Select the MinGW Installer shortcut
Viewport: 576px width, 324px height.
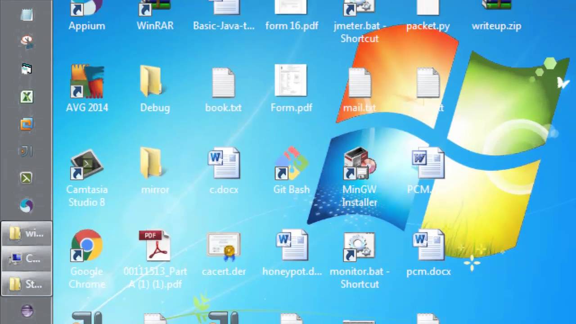click(360, 177)
